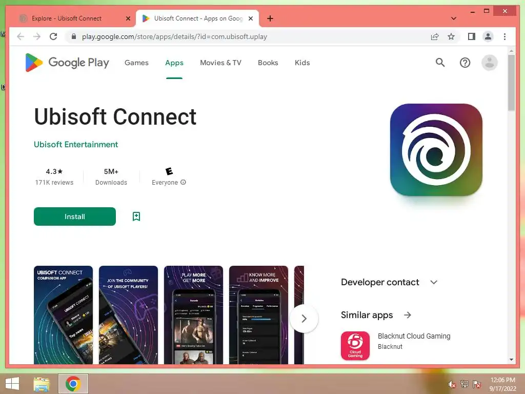Open the Know More and Improve screenshot

258,315
